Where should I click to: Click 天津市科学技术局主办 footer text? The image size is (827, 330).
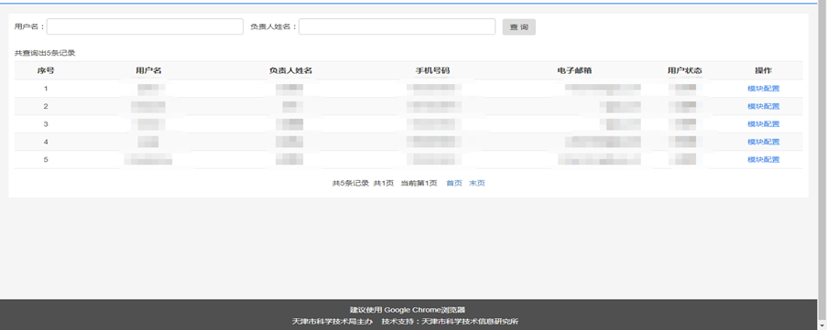coord(332,321)
